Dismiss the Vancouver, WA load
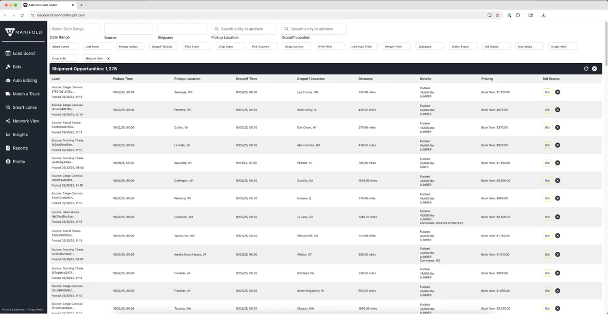 click(x=558, y=236)
